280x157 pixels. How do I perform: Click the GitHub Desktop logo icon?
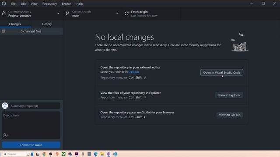click(4, 3)
